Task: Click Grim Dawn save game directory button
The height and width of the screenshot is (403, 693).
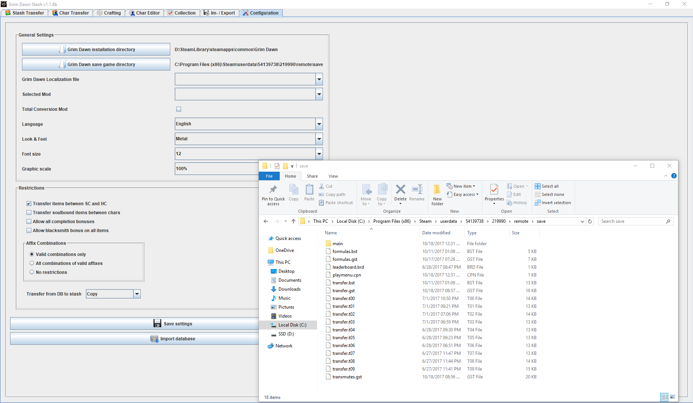Action: coord(96,64)
